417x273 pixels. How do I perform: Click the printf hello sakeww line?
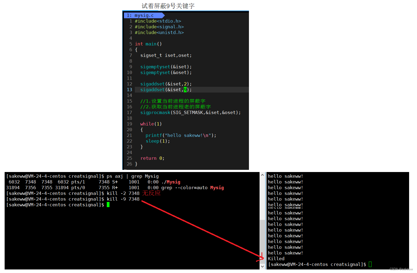(x=181, y=135)
